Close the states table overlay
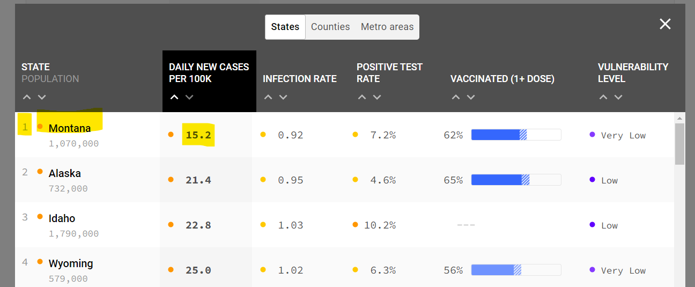 pos(665,24)
